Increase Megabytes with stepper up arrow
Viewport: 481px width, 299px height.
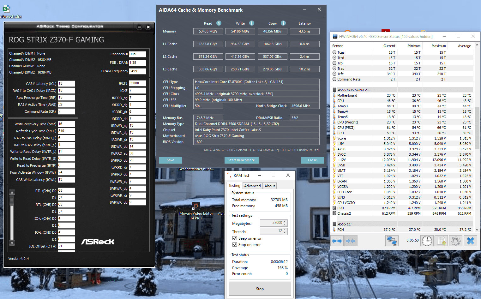tap(285, 221)
